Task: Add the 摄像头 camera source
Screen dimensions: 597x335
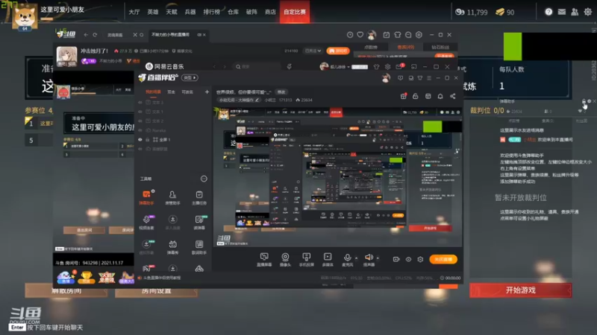Action: (285, 260)
